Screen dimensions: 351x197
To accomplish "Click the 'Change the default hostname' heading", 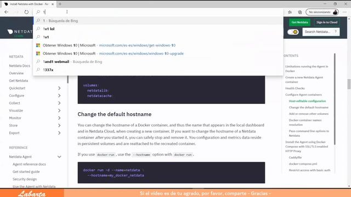I will coord(115,114).
